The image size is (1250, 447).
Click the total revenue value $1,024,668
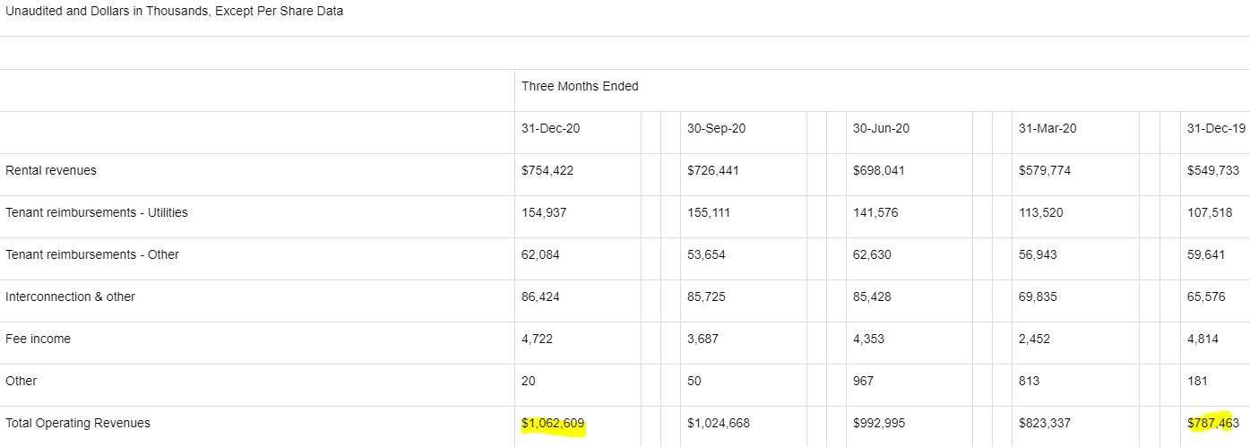click(720, 423)
